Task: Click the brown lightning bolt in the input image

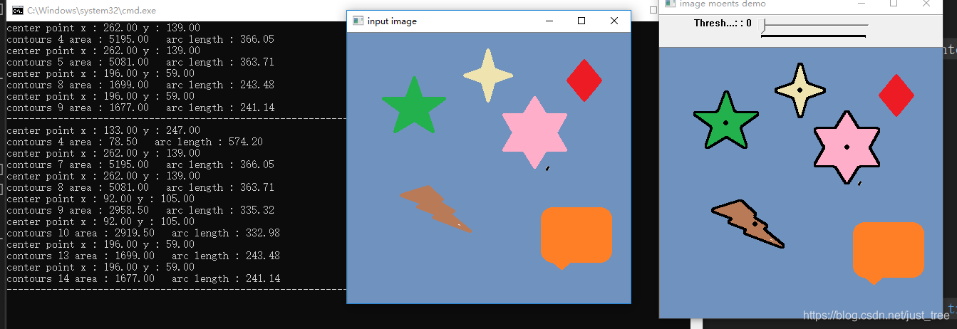Action: point(435,209)
